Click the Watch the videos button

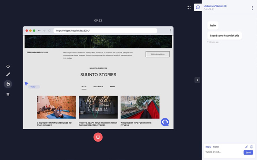point(157,54)
